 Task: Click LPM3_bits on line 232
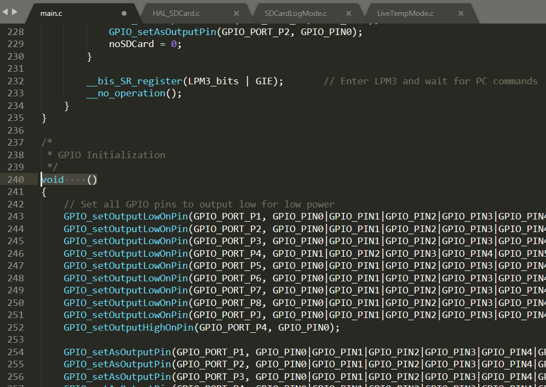point(214,81)
